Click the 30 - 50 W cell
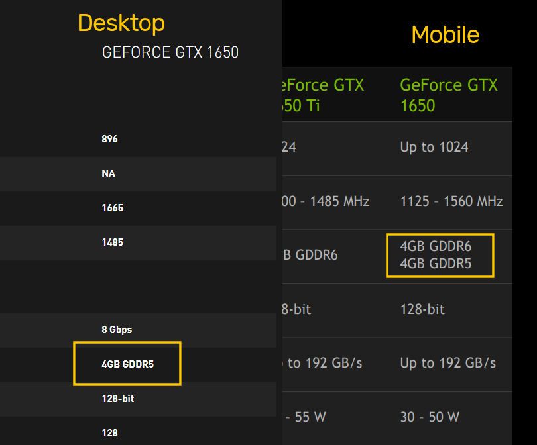The image size is (537, 445). [x=430, y=417]
